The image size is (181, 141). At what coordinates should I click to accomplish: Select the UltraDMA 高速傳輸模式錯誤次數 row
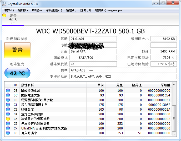point(88,128)
